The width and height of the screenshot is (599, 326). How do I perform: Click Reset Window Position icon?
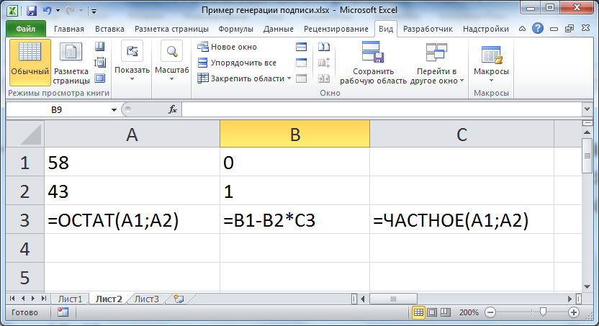tap(324, 78)
